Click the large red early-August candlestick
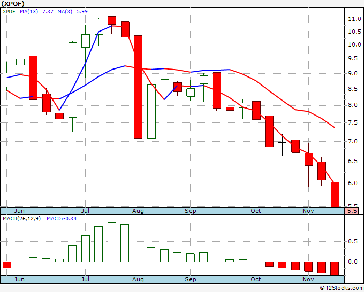Image resolution: width=364 pixels, height=292 pixels. pos(138,87)
